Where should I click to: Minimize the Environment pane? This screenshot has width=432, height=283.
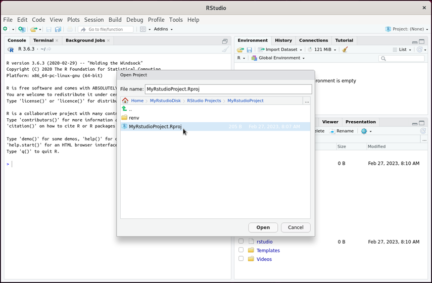tap(415, 42)
